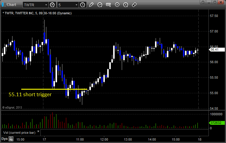Open the GET tools menu
226x143 pixels.
click(108, 5)
